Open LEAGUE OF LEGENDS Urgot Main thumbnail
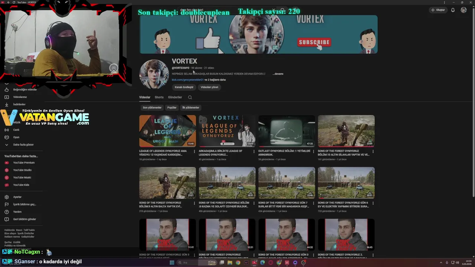The height and width of the screenshot is (267, 475). [x=167, y=131]
